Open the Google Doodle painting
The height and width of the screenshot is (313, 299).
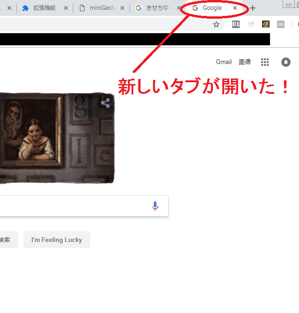57,138
